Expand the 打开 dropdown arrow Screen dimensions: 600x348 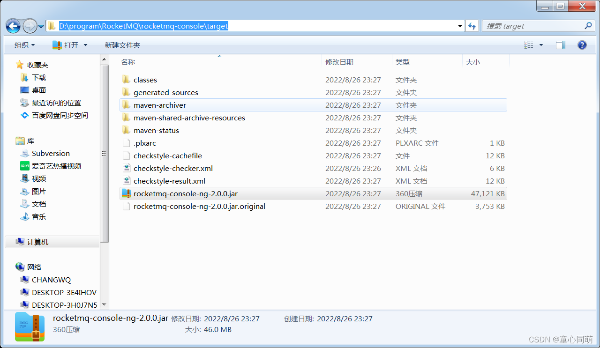pyautogui.click(x=85, y=45)
